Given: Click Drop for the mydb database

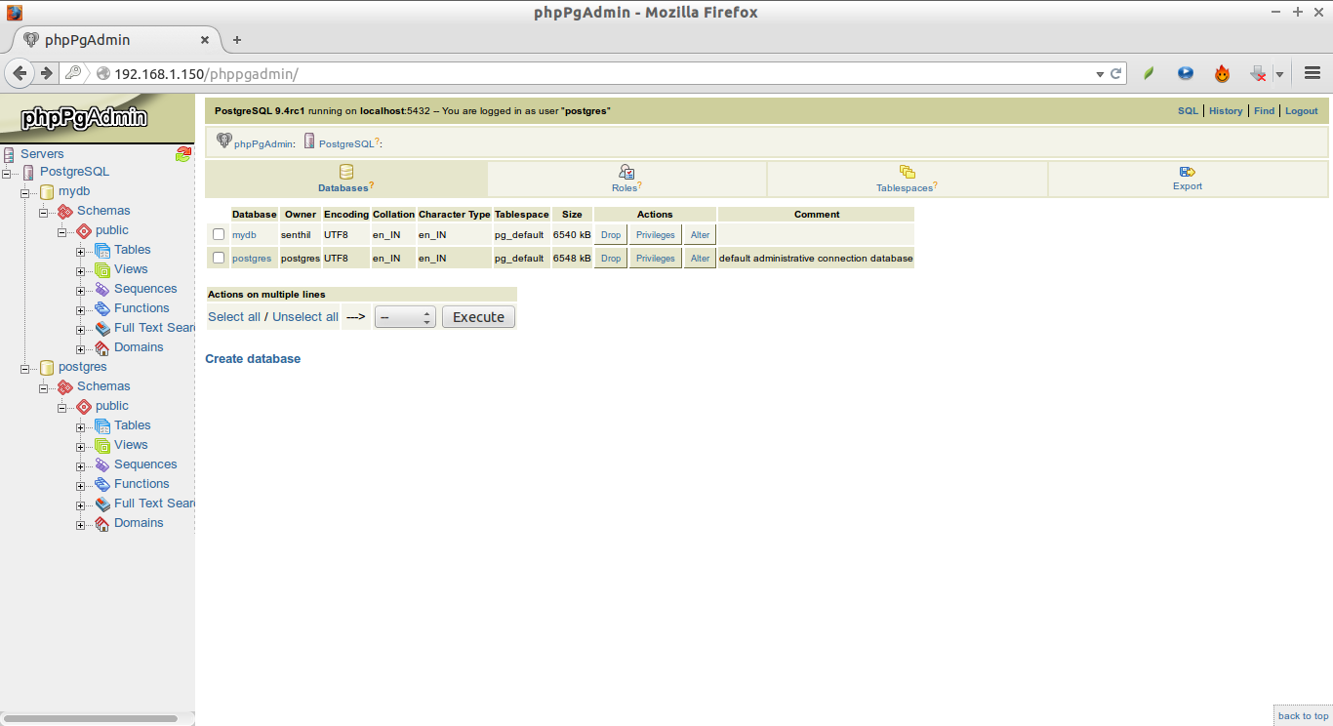Looking at the screenshot, I should tap(611, 235).
